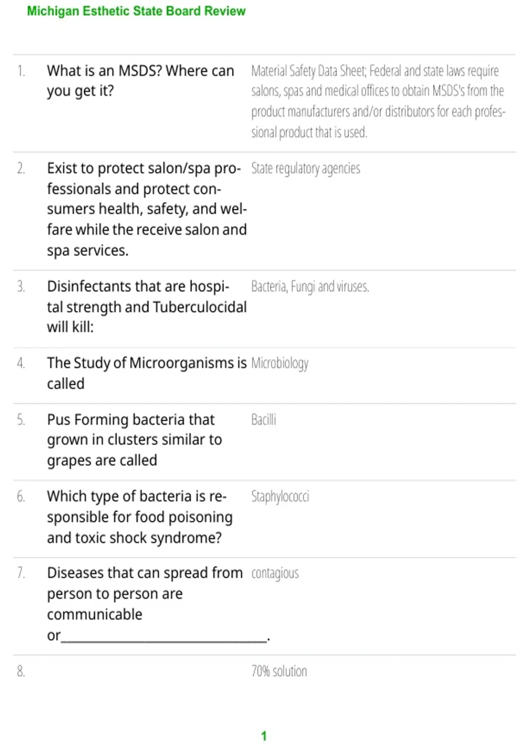Screen dimensions: 528x749
Task: Select the State regulatory agencies answer
Action: (x=306, y=168)
